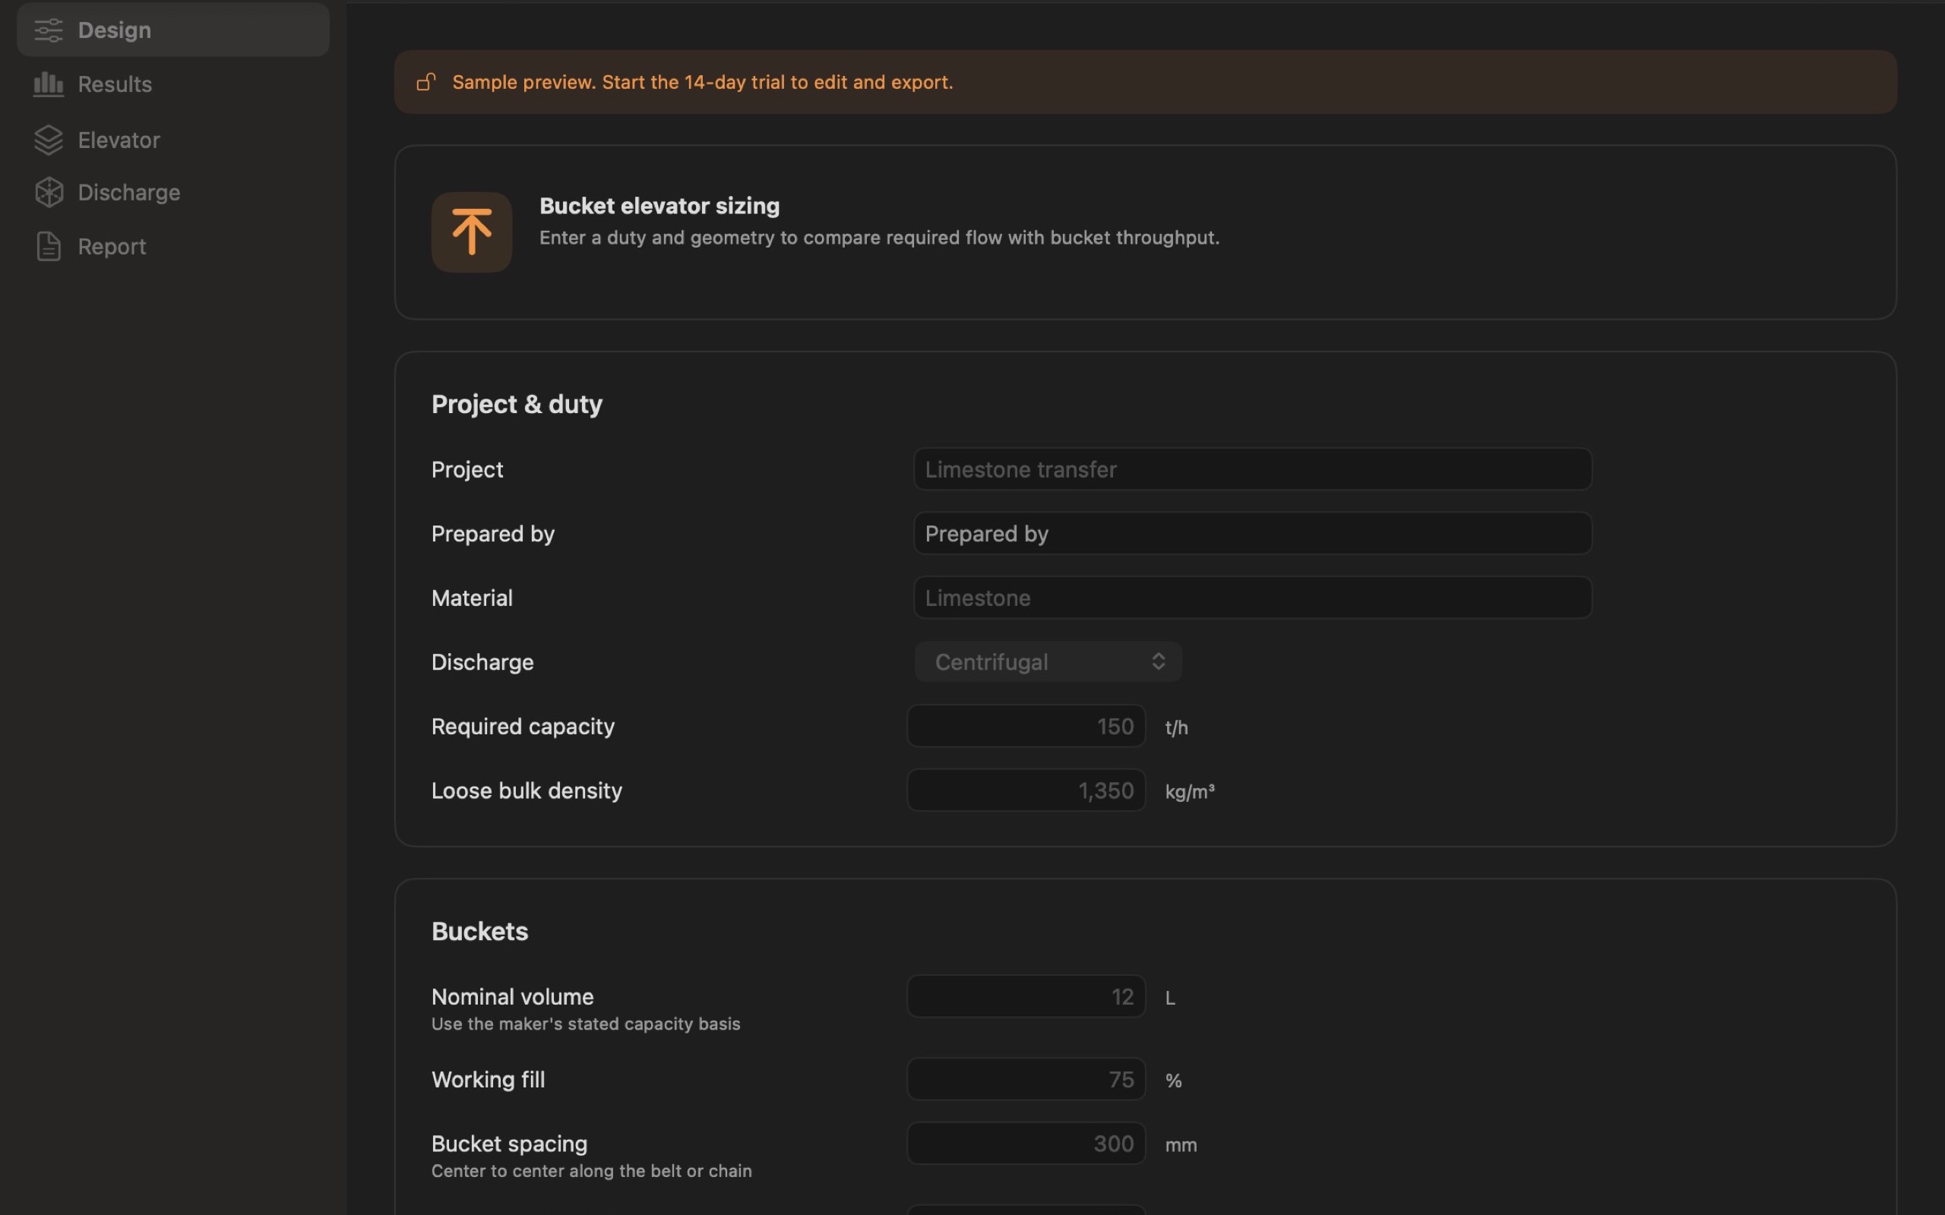Click the 'Buckets' section heading
The image size is (1945, 1215).
pyautogui.click(x=480, y=931)
